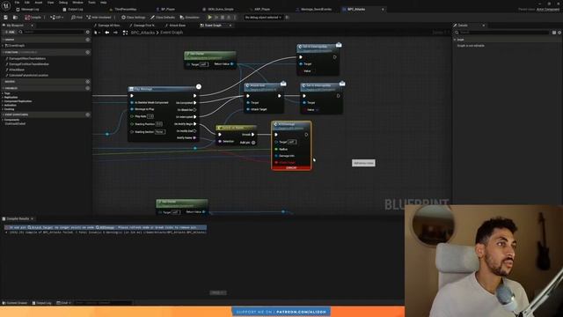The height and width of the screenshot is (317, 563).
Task: Browse to asset in Content Browser icon
Action: (15, 18)
